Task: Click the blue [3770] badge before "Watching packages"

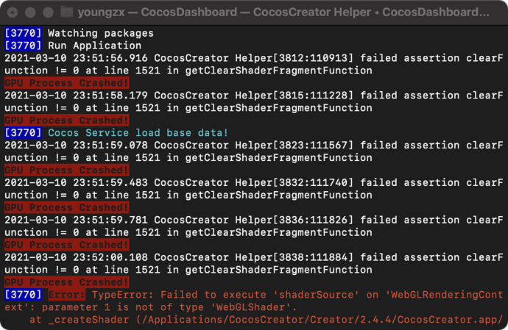Action: click(23, 33)
